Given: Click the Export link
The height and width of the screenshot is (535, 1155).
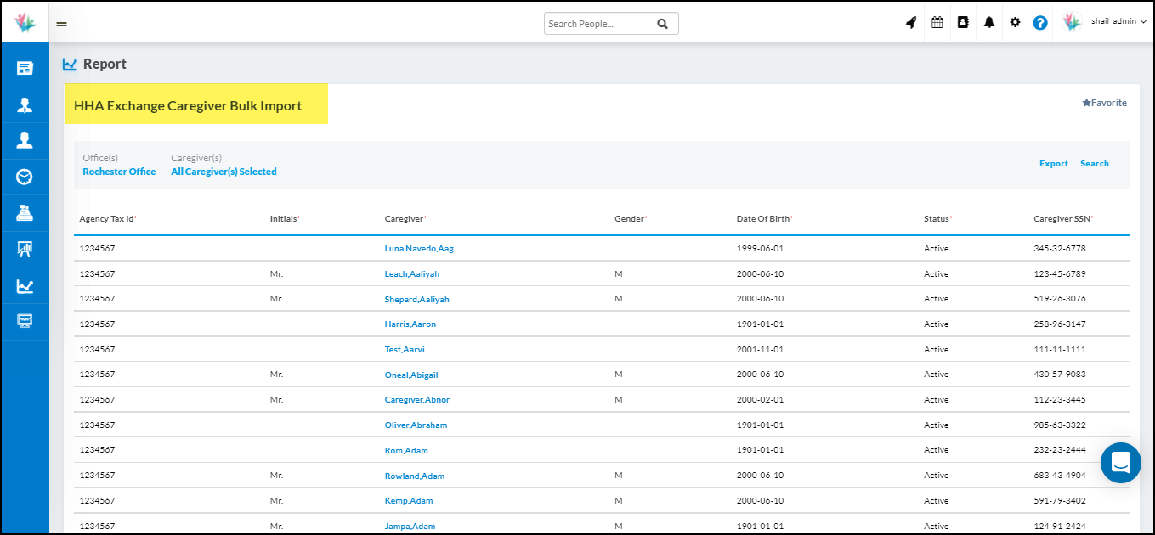Looking at the screenshot, I should tap(1053, 164).
